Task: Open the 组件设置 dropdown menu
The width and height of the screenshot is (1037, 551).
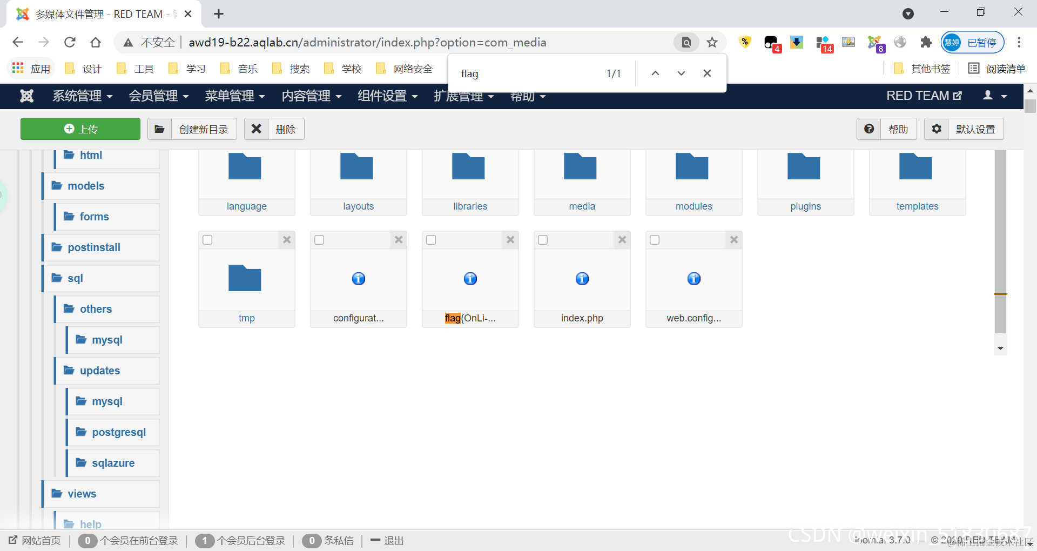Action: (387, 96)
